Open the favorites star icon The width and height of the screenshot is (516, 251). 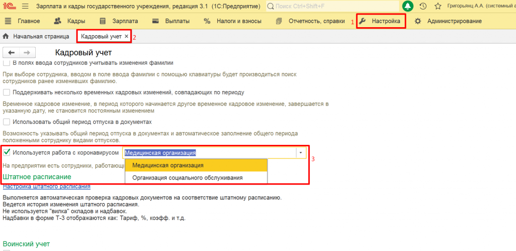pyautogui.click(x=438, y=6)
